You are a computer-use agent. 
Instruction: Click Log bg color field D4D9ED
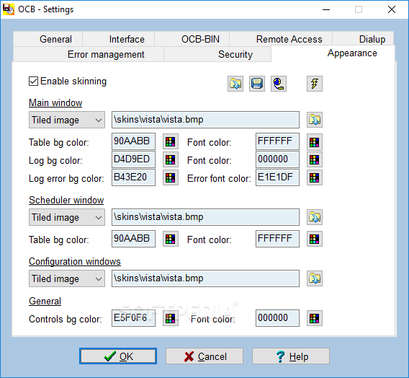pyautogui.click(x=133, y=159)
